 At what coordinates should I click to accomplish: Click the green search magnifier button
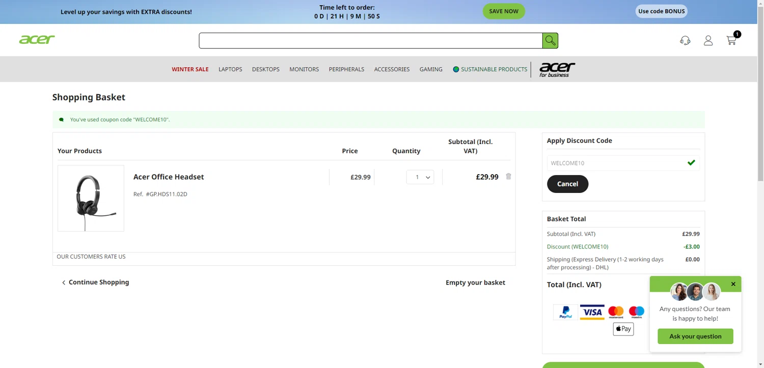pos(550,40)
